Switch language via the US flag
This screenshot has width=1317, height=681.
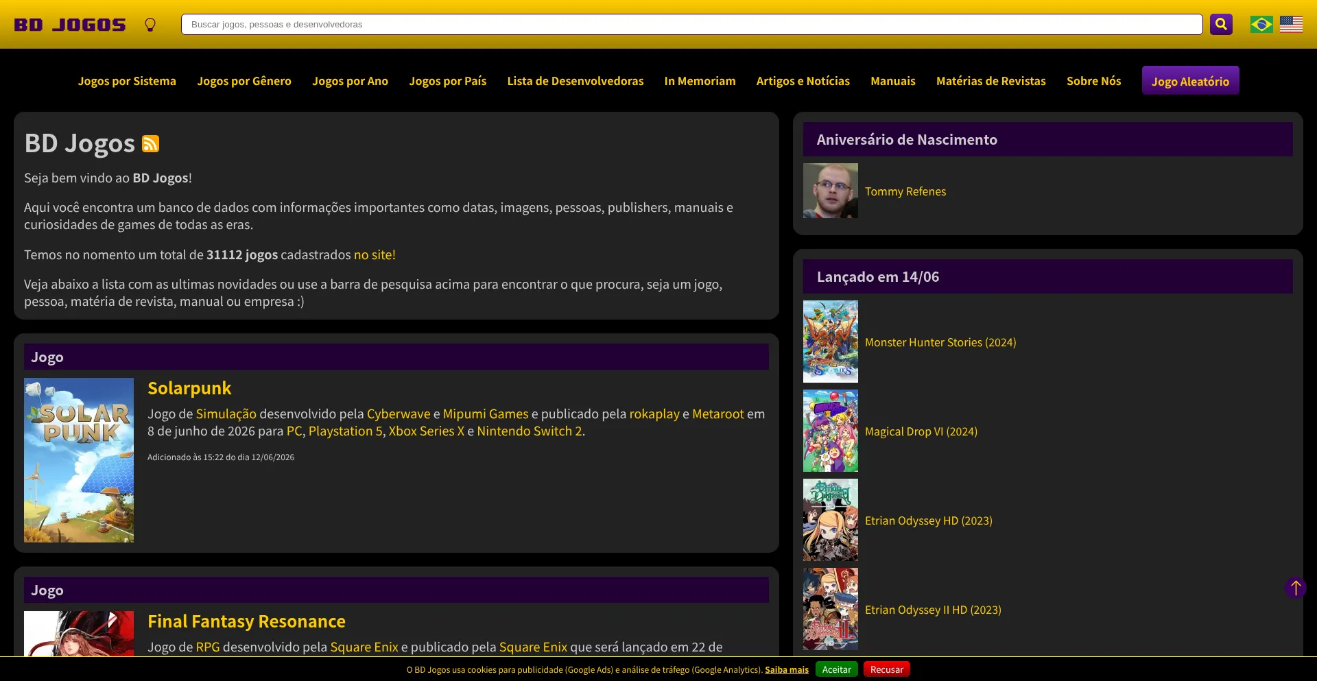click(x=1291, y=24)
